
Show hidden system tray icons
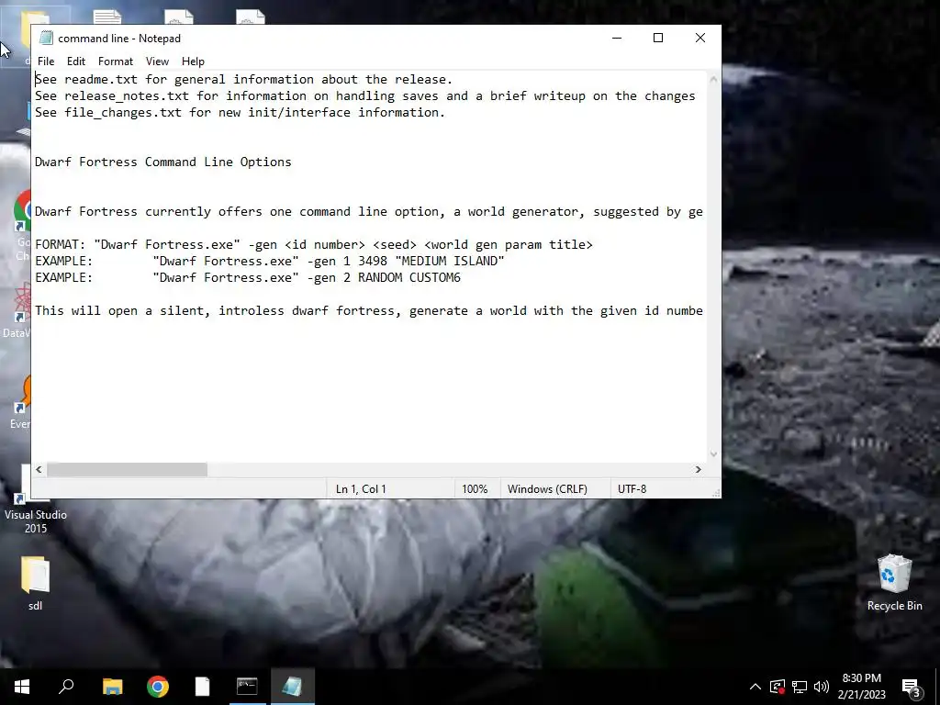tap(755, 687)
